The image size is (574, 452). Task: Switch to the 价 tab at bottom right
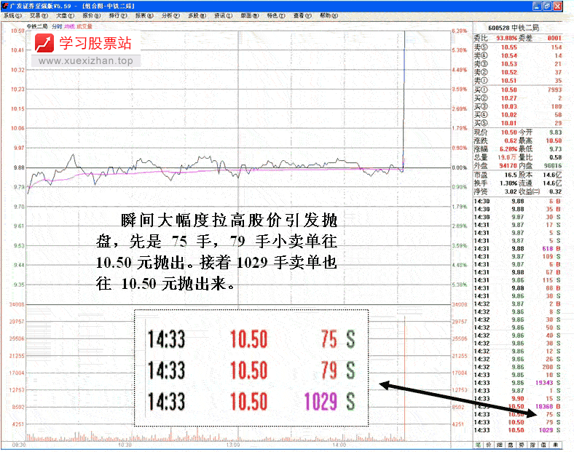[x=490, y=444]
